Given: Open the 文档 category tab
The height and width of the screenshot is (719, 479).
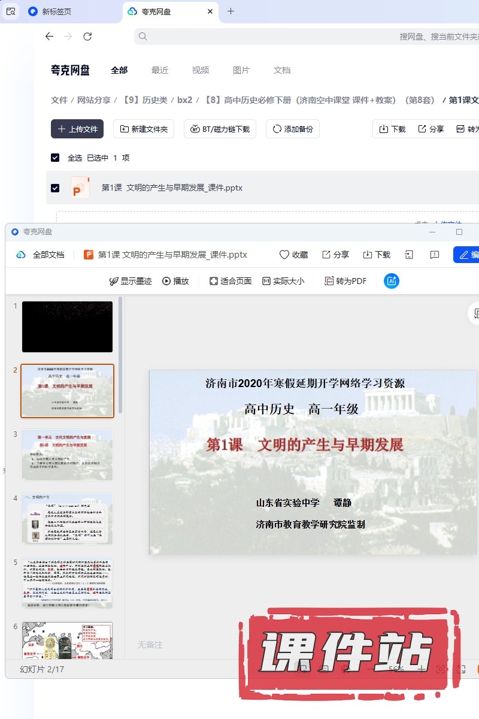Looking at the screenshot, I should [282, 70].
